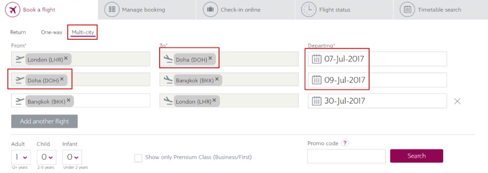Remove Bangkok (BKK) from second To field
488x173 pixels.
pos(217,79)
